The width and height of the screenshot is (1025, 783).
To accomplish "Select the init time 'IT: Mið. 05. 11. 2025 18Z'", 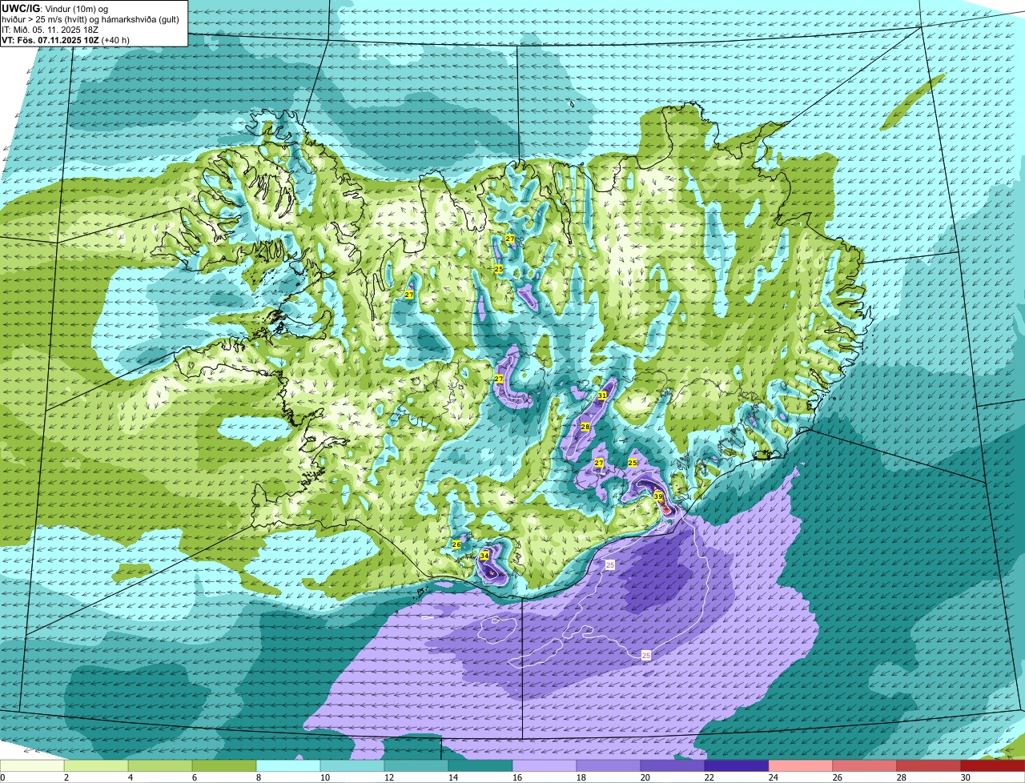I will [x=49, y=29].
